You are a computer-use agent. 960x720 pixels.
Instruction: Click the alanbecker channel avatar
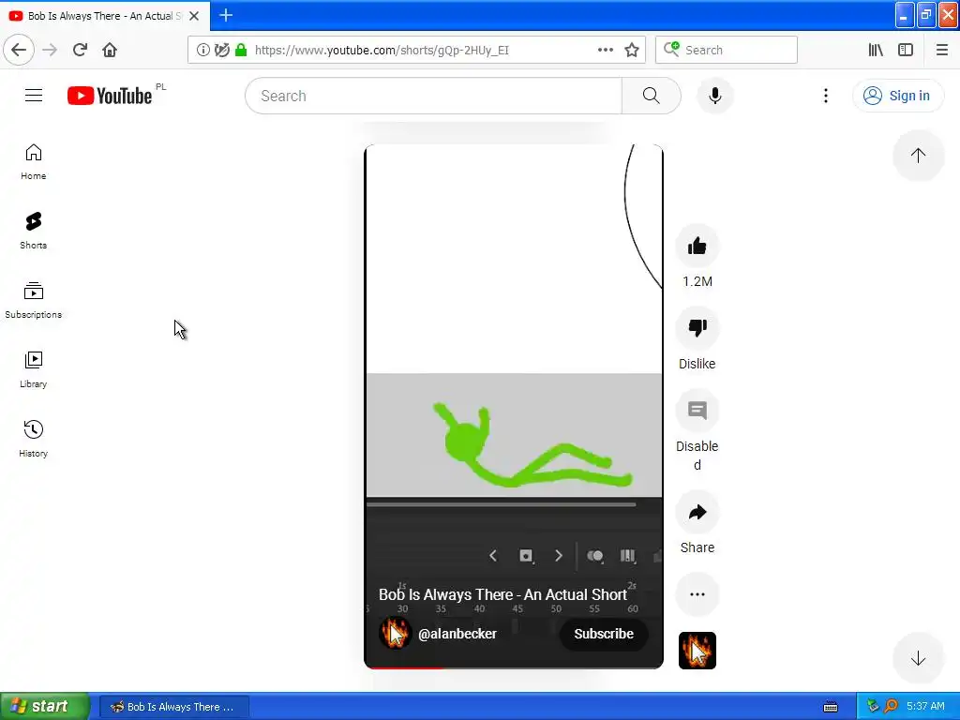point(395,633)
